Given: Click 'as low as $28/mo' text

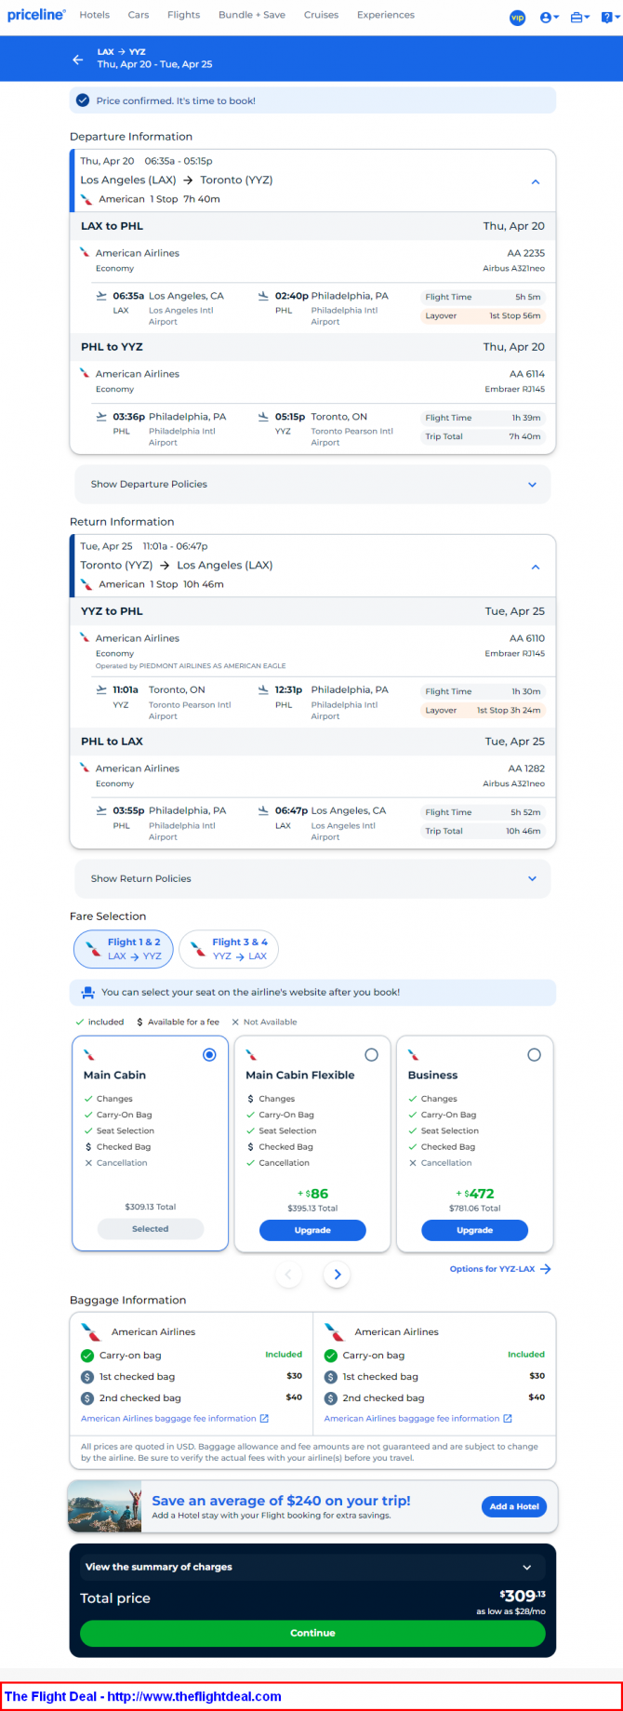Looking at the screenshot, I should (510, 1611).
